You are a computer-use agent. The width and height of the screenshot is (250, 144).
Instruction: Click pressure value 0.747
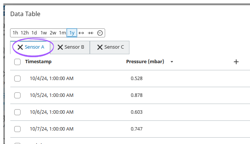(x=137, y=129)
